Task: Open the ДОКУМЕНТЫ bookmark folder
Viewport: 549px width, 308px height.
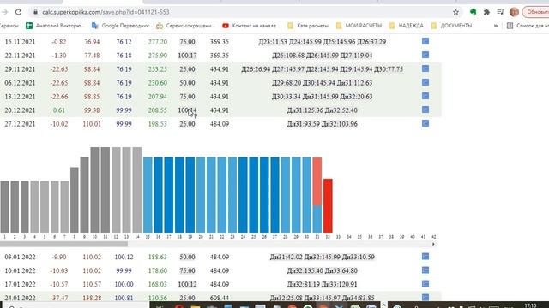Action: [x=452, y=26]
